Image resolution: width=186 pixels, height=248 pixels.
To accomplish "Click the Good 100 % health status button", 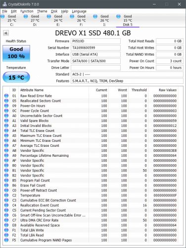I will [x=16, y=53].
